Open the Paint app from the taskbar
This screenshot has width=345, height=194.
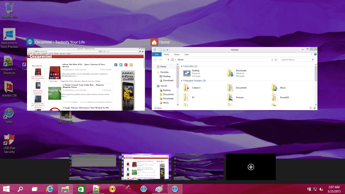159,189
